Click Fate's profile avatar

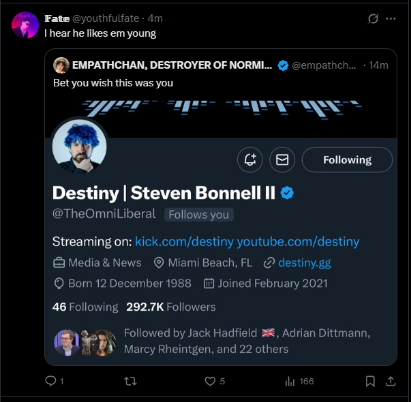(25, 25)
